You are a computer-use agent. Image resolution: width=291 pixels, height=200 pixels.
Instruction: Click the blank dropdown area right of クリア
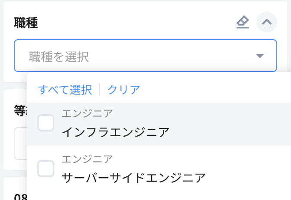tap(216, 90)
